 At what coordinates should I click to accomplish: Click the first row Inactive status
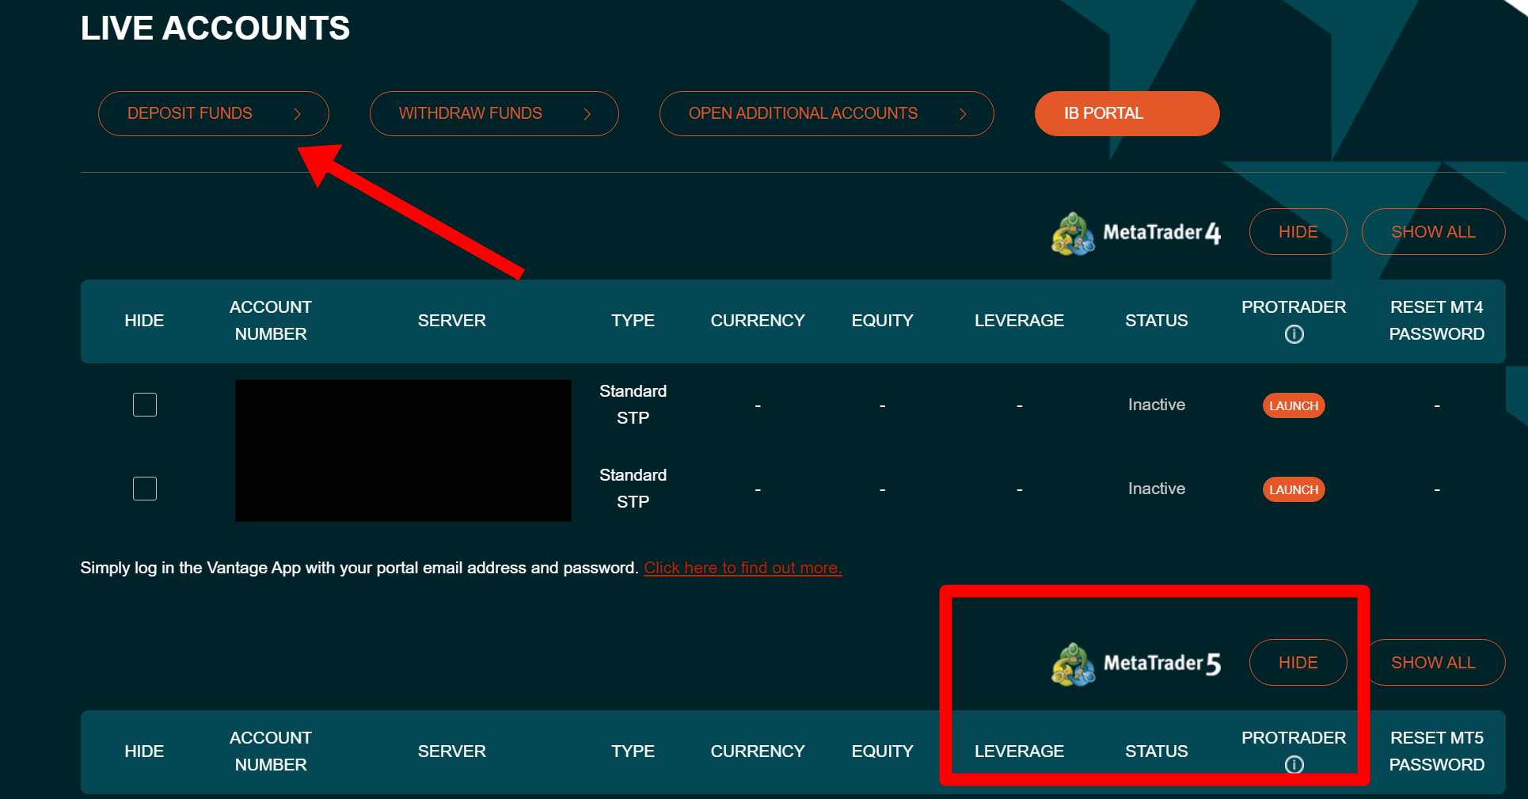point(1157,405)
